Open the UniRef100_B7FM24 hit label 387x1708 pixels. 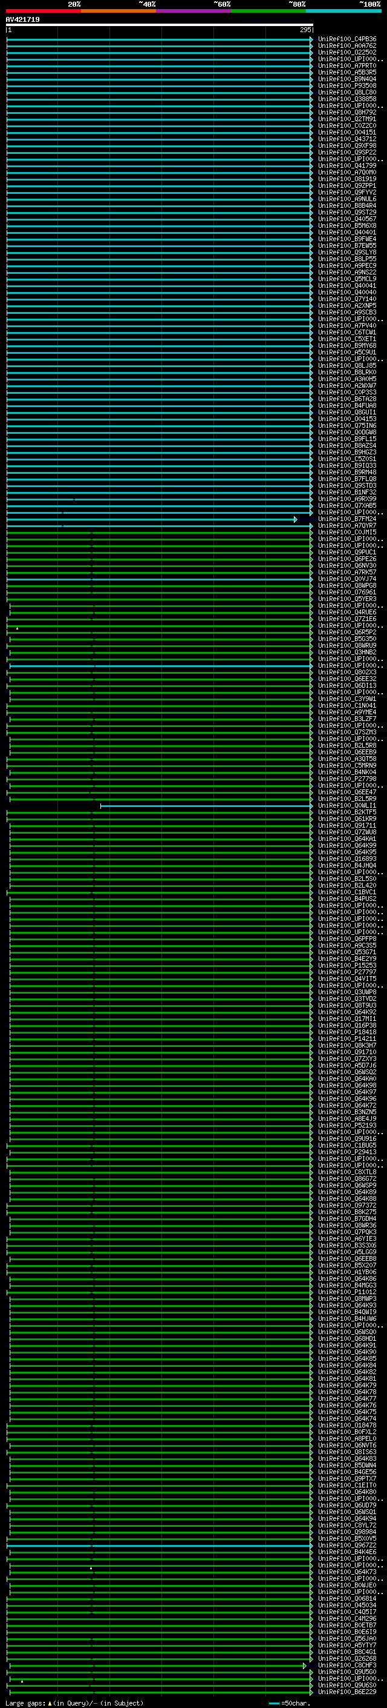point(347,519)
